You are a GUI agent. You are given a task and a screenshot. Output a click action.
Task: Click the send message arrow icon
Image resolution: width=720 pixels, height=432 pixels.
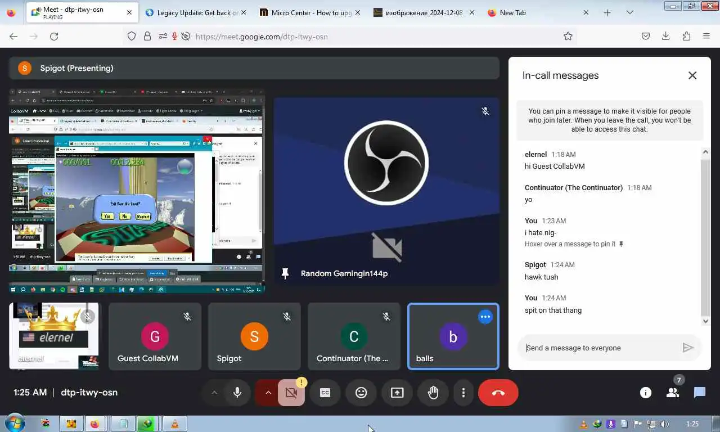(688, 348)
